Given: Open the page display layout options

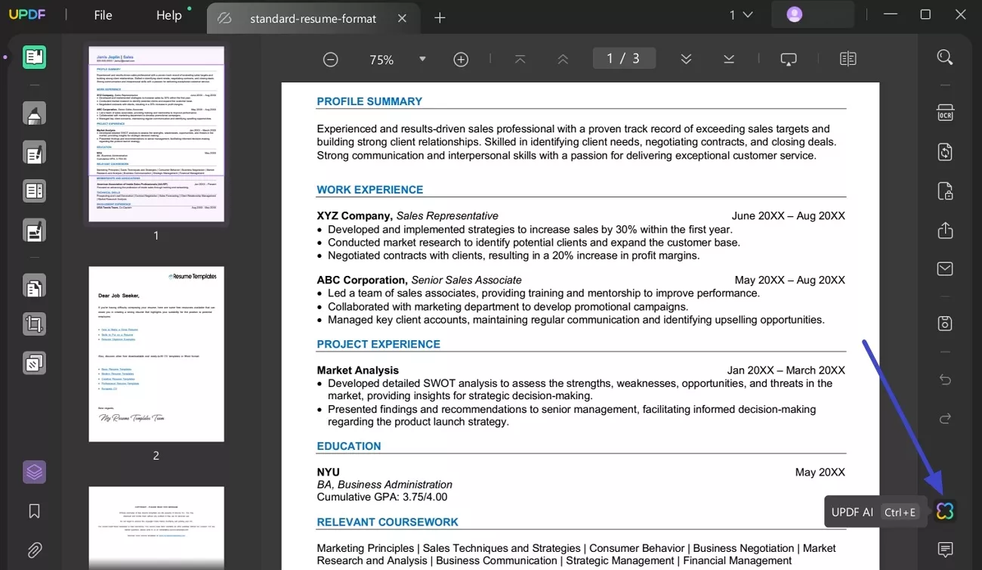Looking at the screenshot, I should 848,59.
